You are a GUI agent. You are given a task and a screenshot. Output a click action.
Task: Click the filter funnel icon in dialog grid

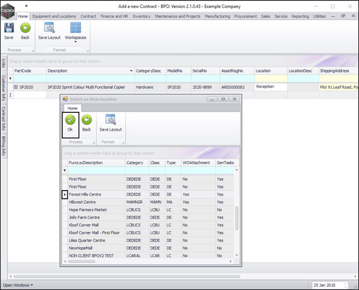(x=65, y=170)
